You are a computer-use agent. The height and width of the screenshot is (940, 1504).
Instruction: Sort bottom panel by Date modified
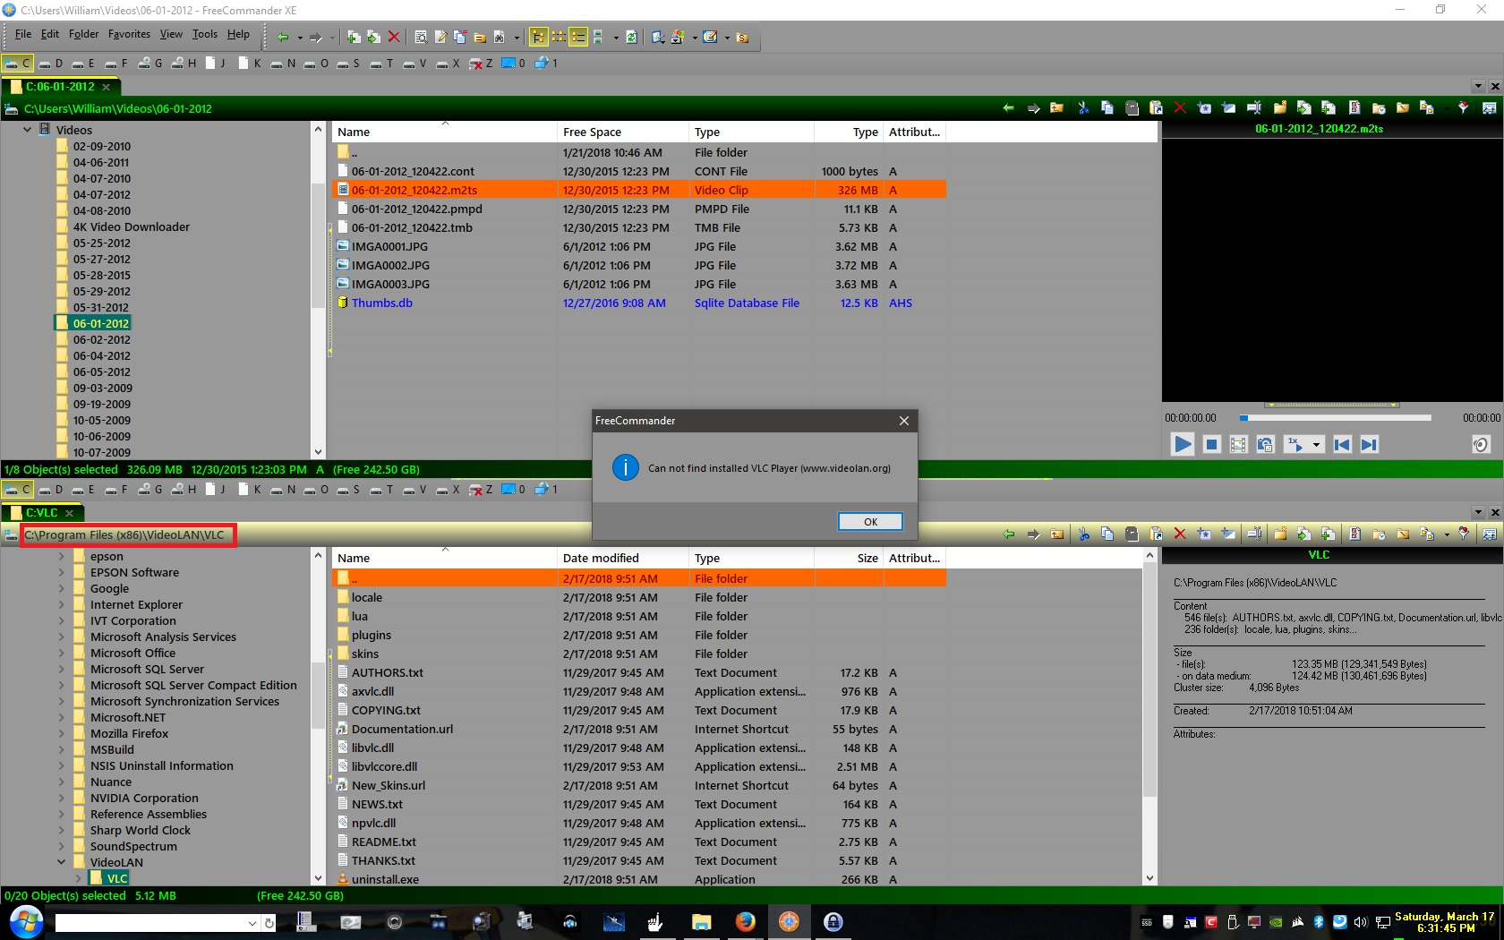[622, 558]
